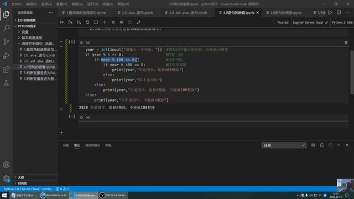Open the Source Control view
354x199 pixels.
pyautogui.click(x=6, y=42)
